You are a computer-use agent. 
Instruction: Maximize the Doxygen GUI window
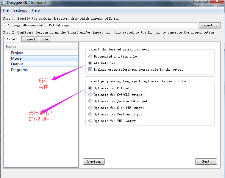(x=206, y=2)
